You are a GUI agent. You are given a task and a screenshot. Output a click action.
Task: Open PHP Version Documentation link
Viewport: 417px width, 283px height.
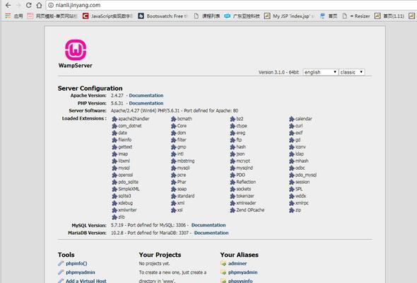(x=146, y=103)
